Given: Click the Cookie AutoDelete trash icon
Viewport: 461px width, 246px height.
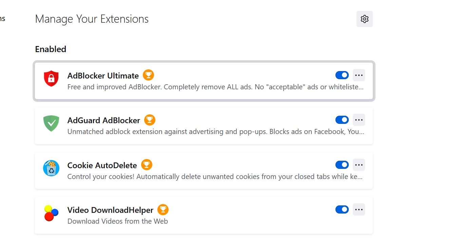Looking at the screenshot, I should coord(51,168).
